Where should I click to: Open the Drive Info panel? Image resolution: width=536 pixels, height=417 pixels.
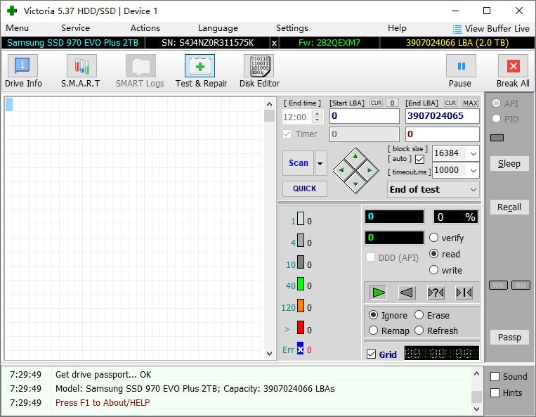pos(22,65)
